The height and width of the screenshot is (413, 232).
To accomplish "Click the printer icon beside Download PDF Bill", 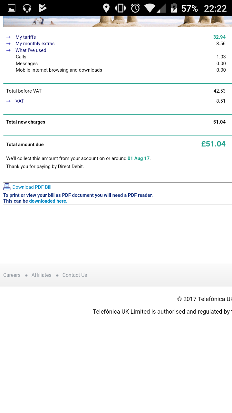I will [7, 186].
